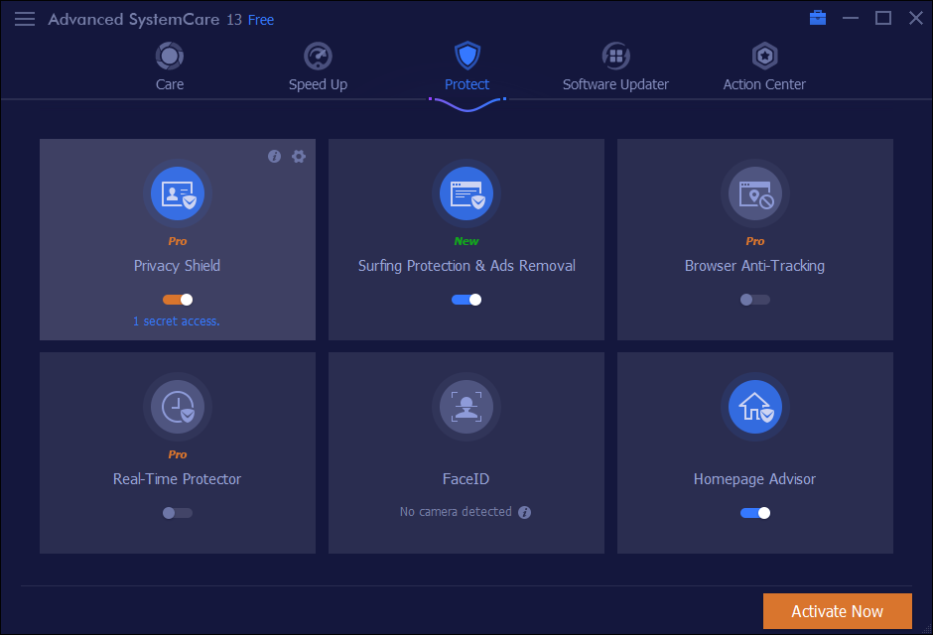The height and width of the screenshot is (635, 933).
Task: Click the toolbox briefcase icon
Action: (x=818, y=18)
